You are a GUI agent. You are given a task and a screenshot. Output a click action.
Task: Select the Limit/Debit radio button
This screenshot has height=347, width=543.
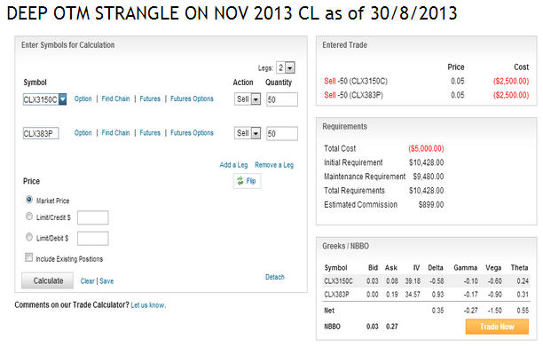29,237
